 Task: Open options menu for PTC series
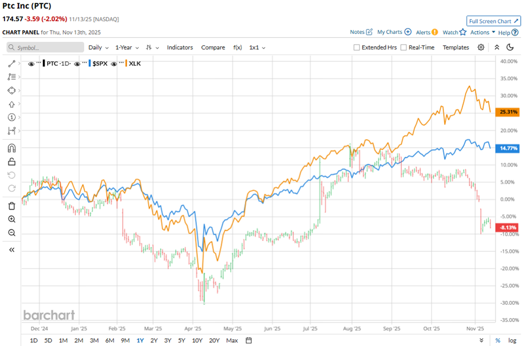coord(39,62)
